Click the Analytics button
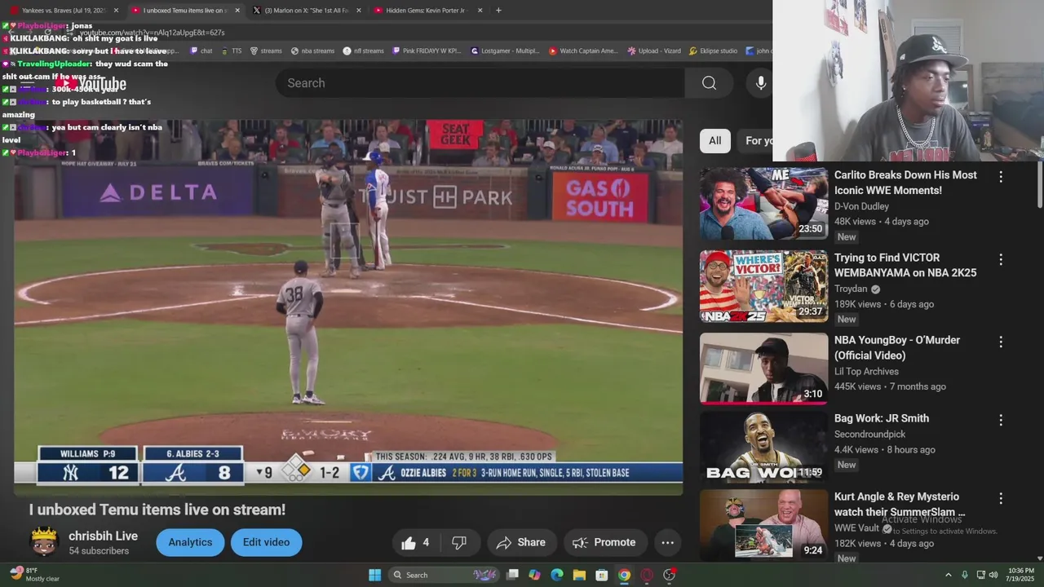The width and height of the screenshot is (1044, 587). coord(190,542)
